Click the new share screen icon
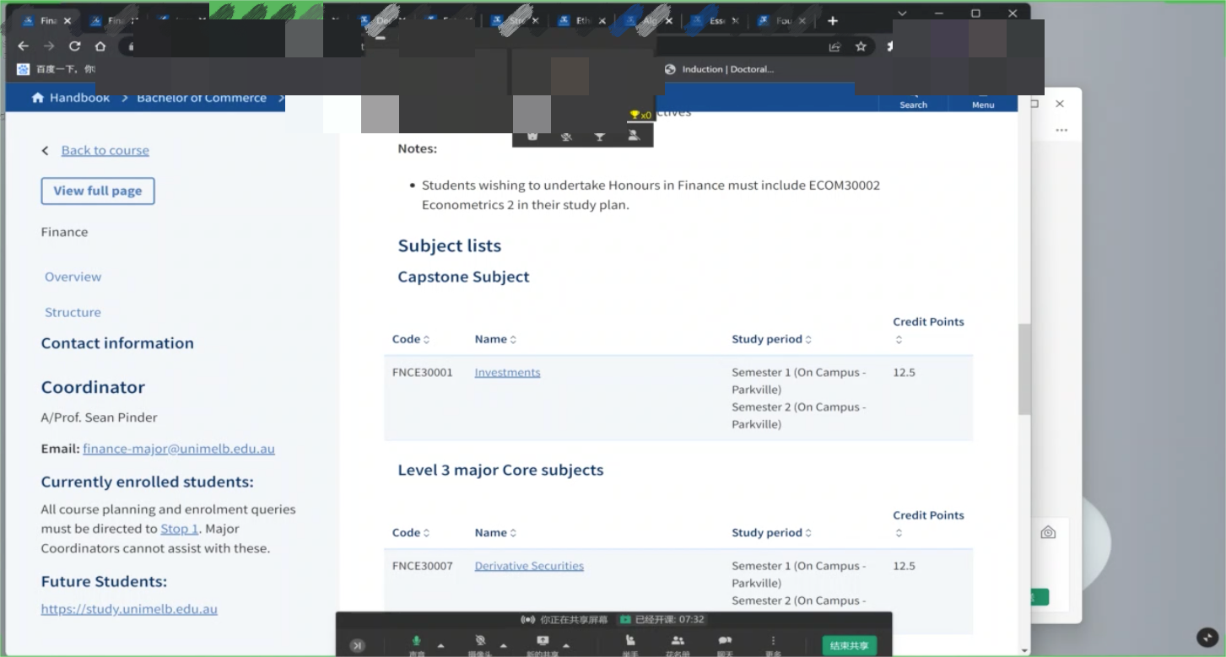The image size is (1226, 657). 543,643
